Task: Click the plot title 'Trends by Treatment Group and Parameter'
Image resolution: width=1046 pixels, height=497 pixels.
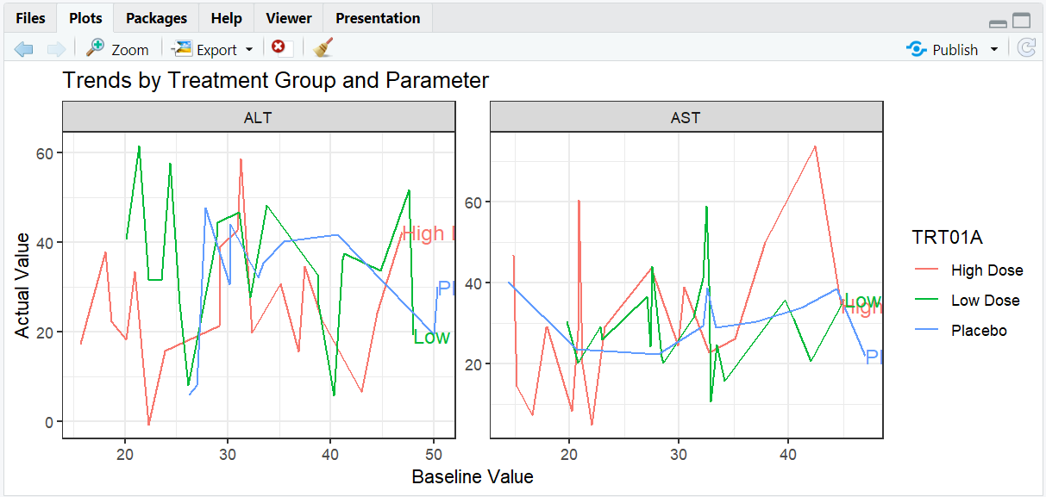Action: [x=276, y=81]
